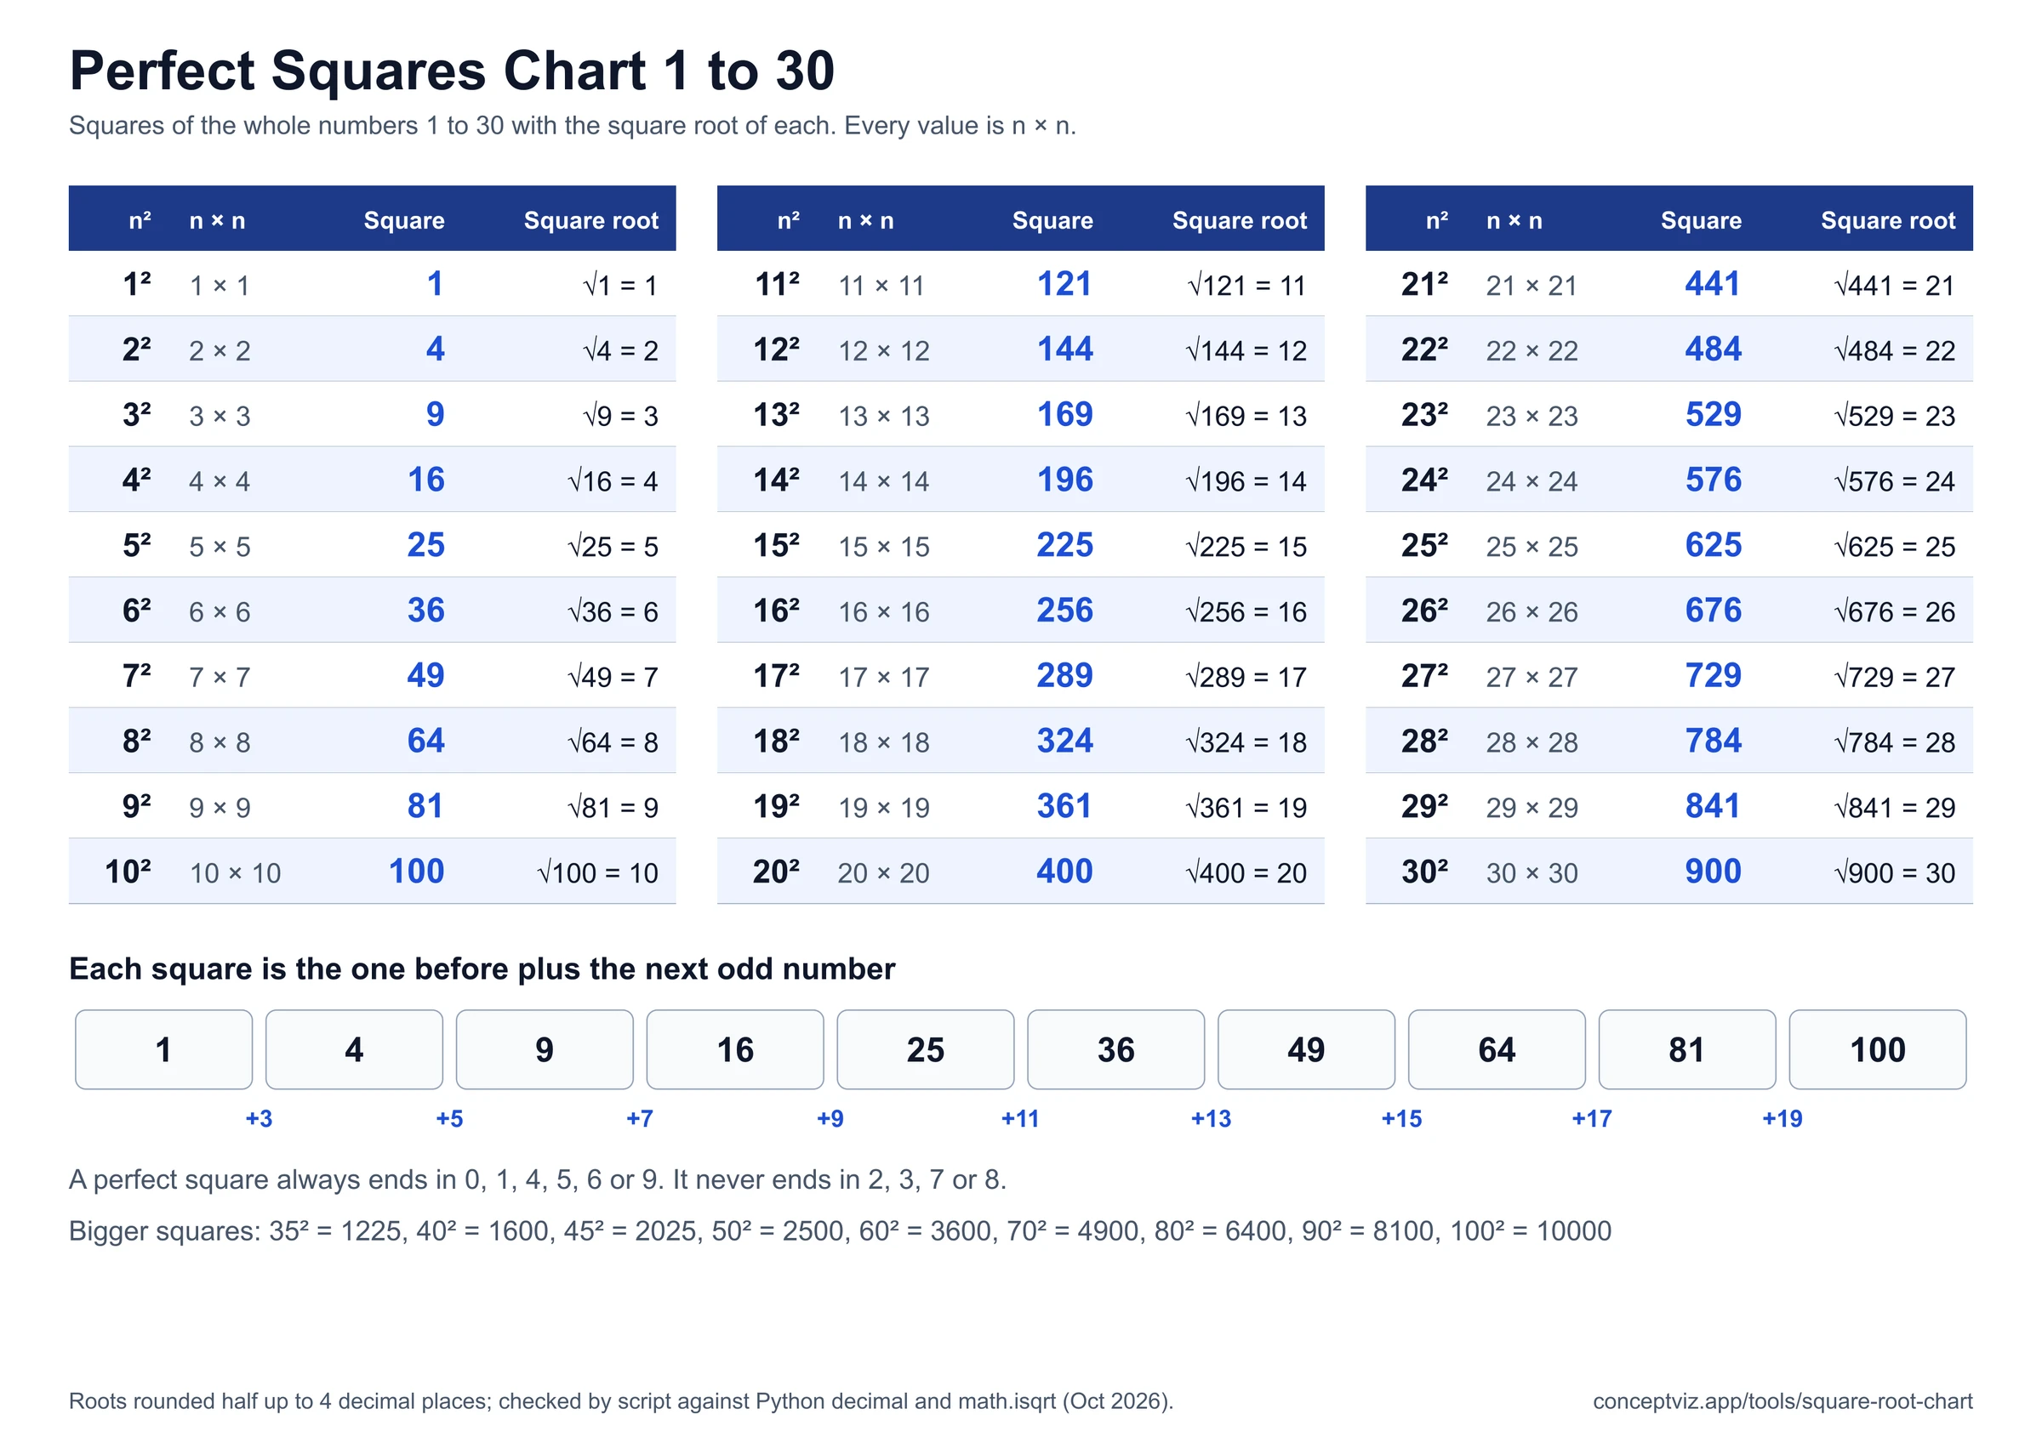Select the +5 increment label
The image size is (2042, 1443).
449,1118
